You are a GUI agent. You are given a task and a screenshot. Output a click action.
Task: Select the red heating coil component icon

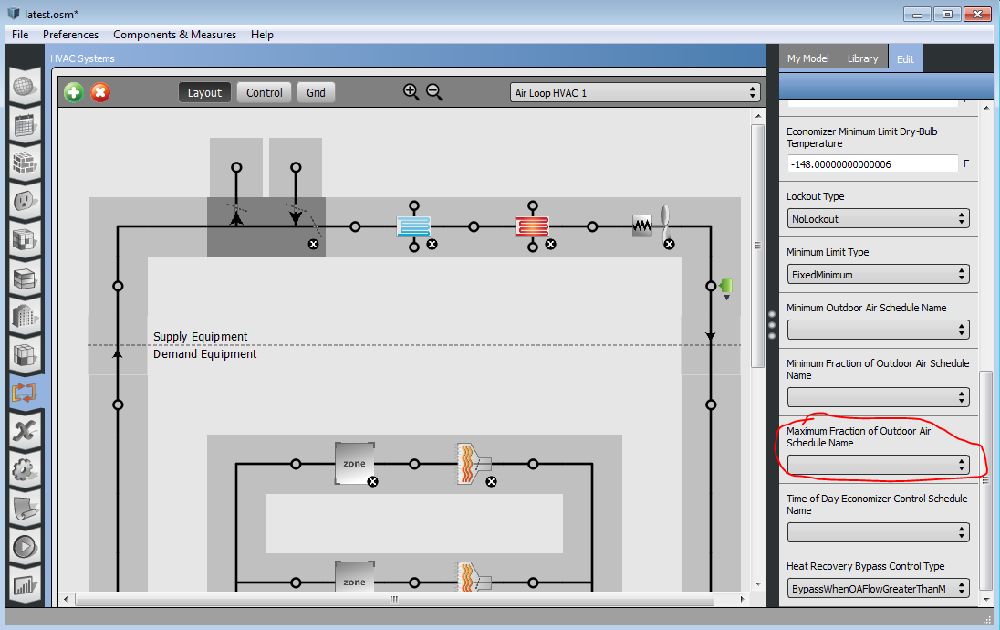532,226
